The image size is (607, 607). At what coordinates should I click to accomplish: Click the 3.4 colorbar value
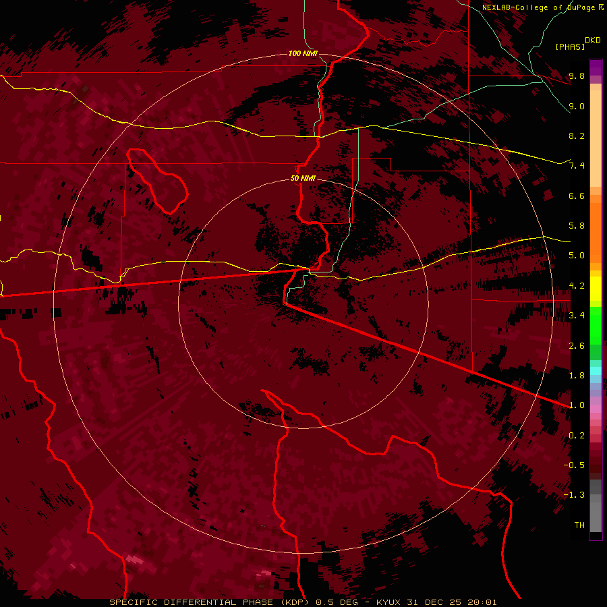click(577, 316)
